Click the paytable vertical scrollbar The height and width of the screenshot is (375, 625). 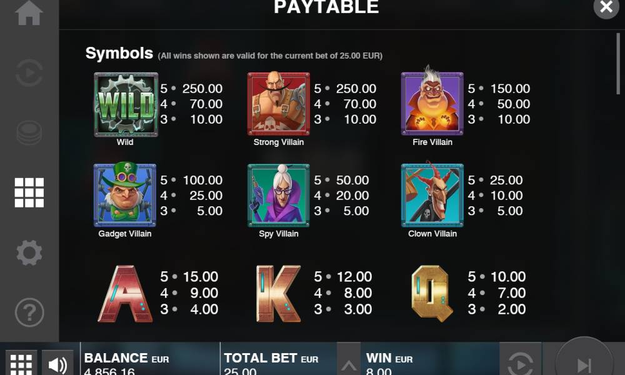point(618,64)
